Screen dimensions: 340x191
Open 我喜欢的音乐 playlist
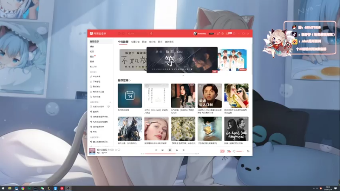[x=97, y=107]
